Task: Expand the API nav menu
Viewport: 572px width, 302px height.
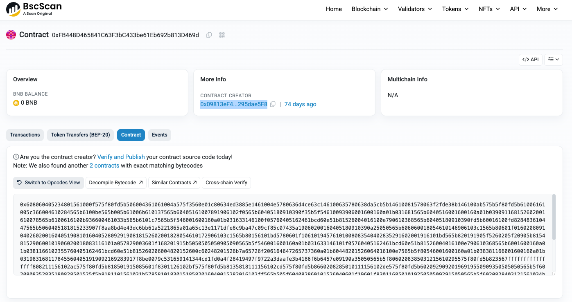Action: coord(518,9)
